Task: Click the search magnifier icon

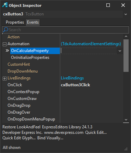Action: coord(5,30)
